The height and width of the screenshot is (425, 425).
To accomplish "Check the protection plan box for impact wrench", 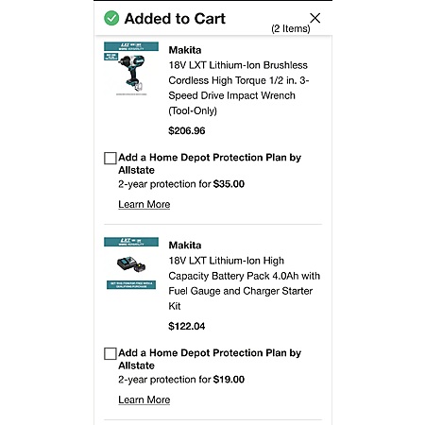I will 110,158.
